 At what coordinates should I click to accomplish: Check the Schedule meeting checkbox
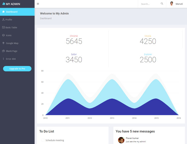click(43, 140)
